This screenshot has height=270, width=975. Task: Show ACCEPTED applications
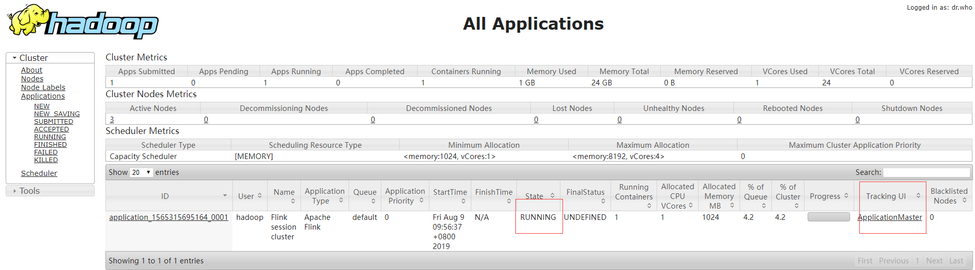[52, 129]
